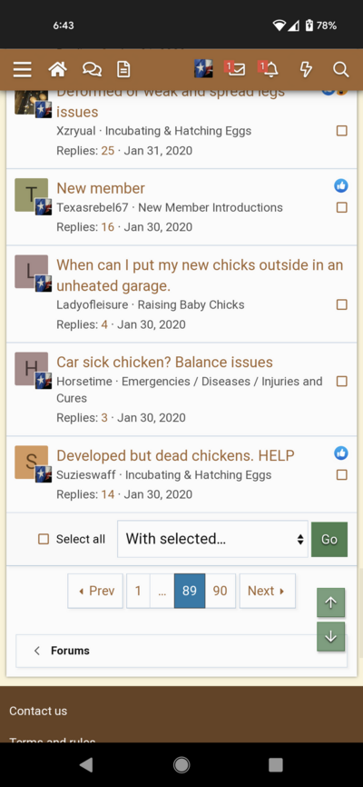Screen dimensions: 363x787
Task: Click the green Go button
Action: (x=329, y=539)
